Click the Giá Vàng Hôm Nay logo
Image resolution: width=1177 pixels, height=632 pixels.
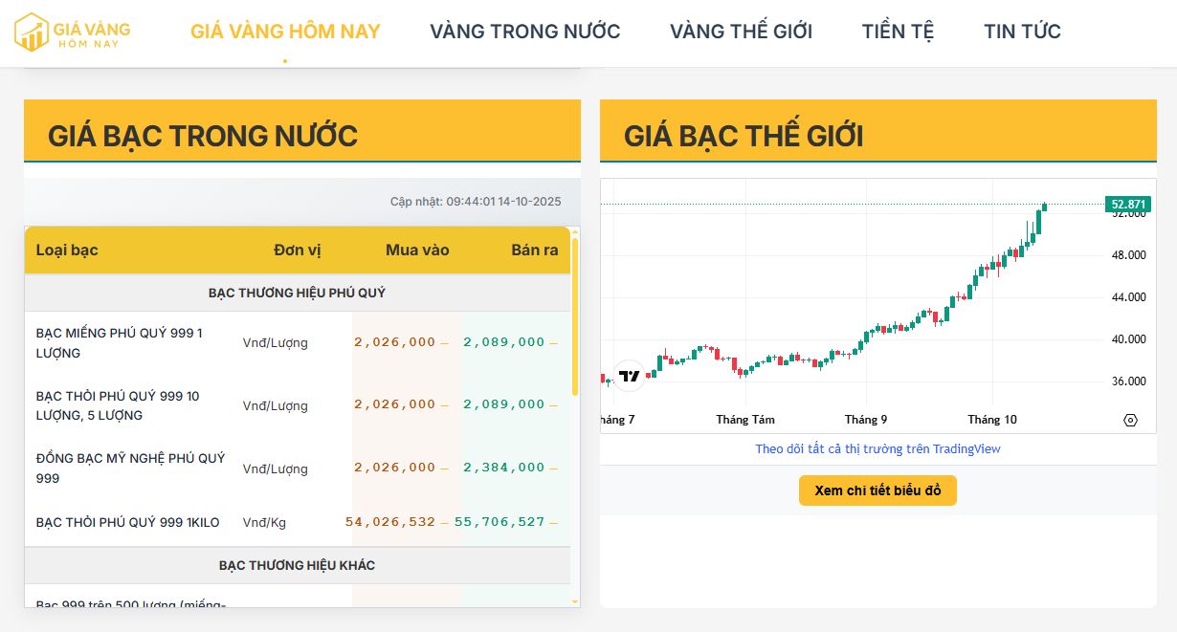tap(73, 32)
